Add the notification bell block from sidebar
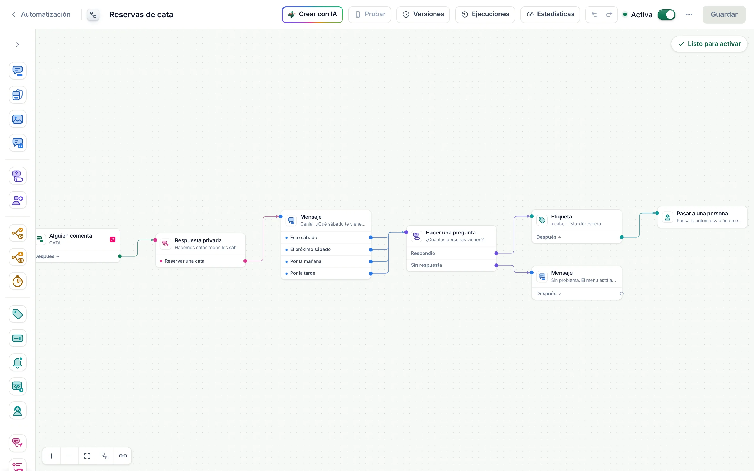754x471 pixels. tap(18, 362)
